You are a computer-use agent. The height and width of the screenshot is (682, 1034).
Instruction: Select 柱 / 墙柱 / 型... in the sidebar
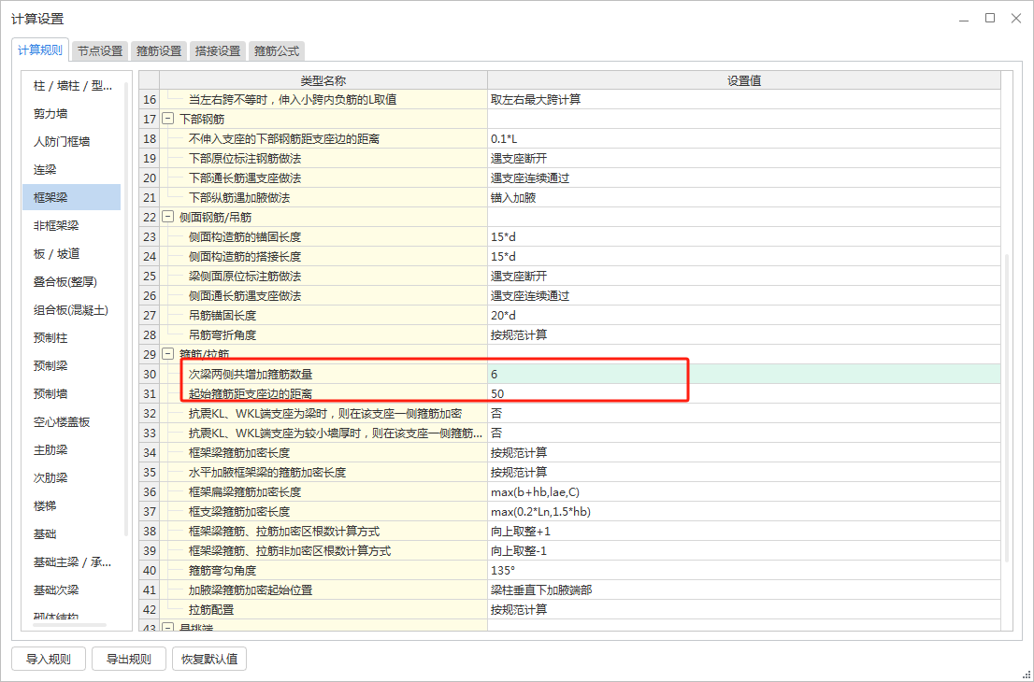[x=71, y=86]
